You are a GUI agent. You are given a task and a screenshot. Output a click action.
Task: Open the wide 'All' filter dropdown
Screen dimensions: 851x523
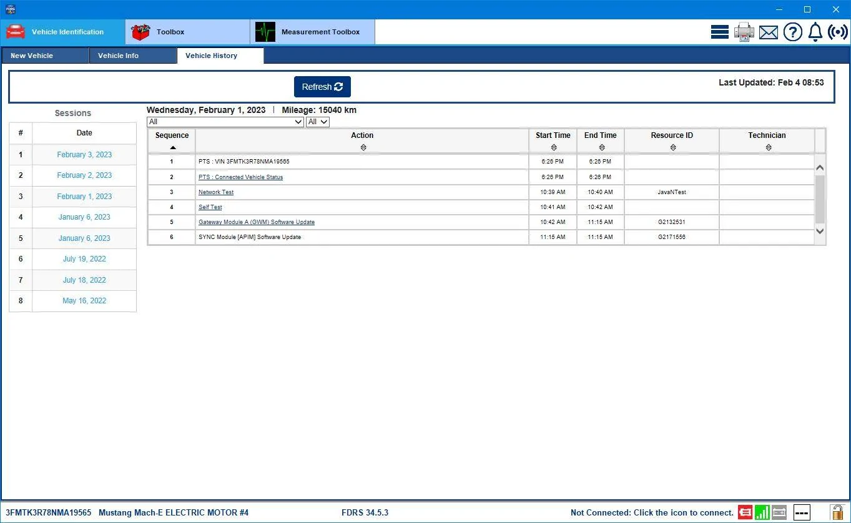click(x=225, y=122)
